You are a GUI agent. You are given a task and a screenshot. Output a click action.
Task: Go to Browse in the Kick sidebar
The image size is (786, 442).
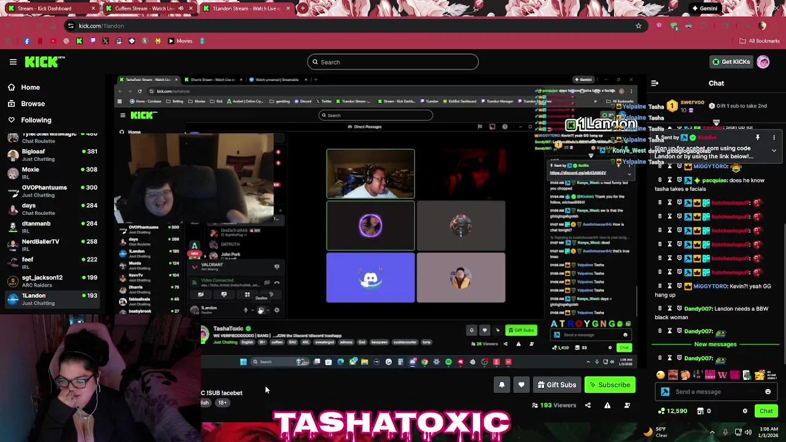coord(27,104)
